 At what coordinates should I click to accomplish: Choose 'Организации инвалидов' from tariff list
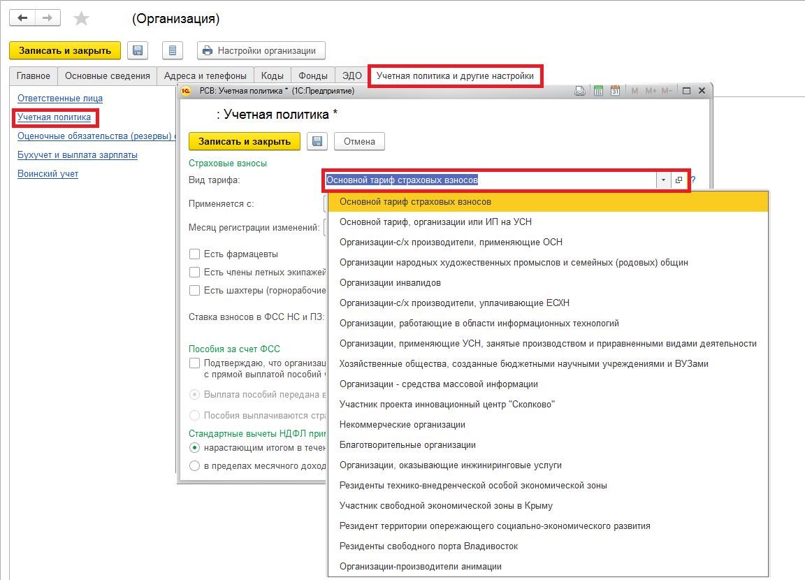[x=390, y=283]
